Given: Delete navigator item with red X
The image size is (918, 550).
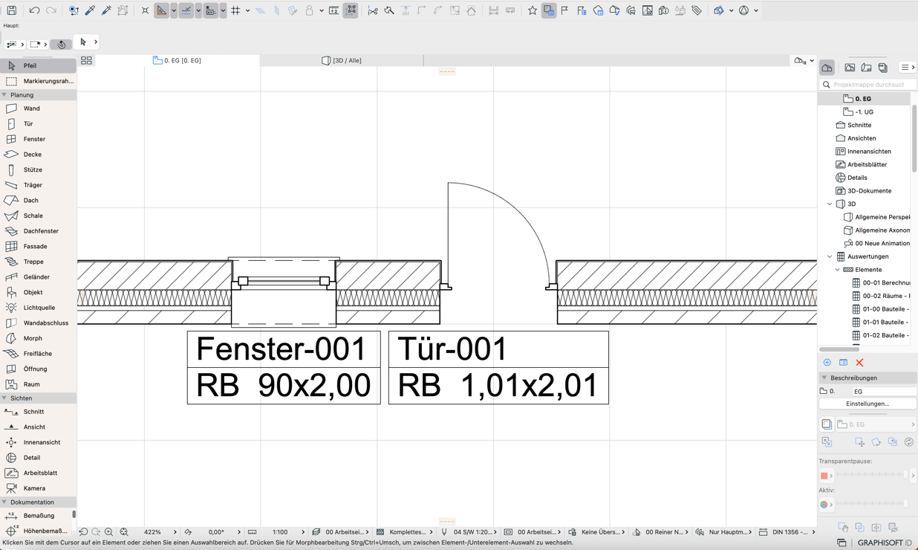Looking at the screenshot, I should coord(860,363).
